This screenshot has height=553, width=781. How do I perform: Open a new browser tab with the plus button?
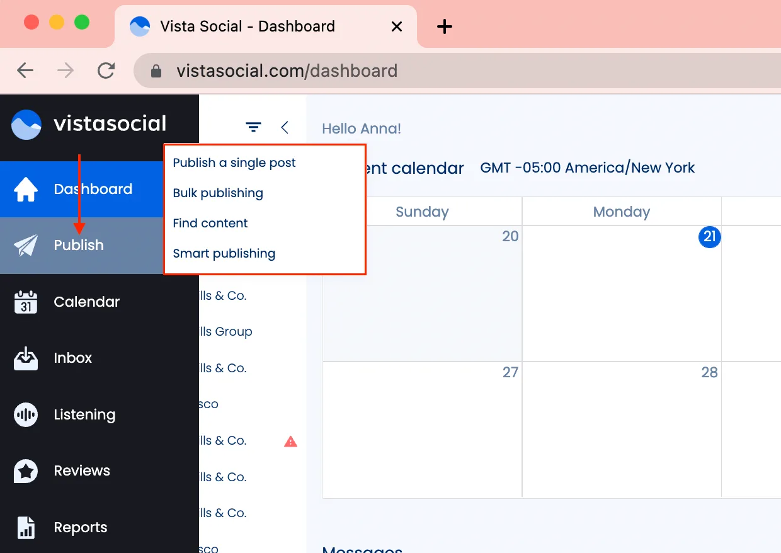point(445,26)
